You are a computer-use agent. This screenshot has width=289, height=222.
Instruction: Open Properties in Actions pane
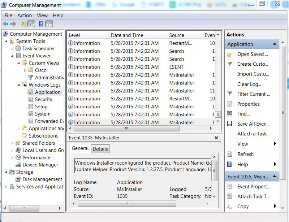[x=248, y=104]
